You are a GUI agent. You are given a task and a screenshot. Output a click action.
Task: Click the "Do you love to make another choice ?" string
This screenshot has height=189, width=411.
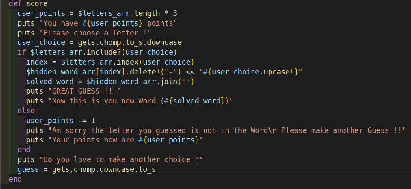click(x=121, y=160)
